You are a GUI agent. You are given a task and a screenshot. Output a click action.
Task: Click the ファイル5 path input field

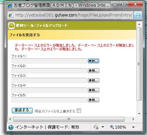coord(49,100)
